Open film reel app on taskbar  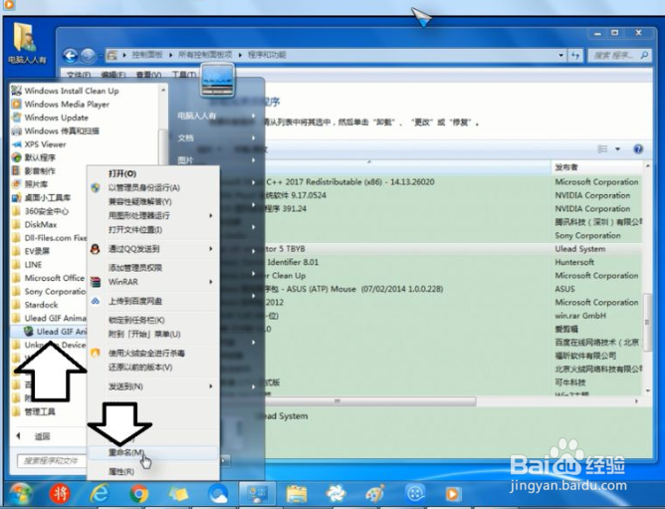tap(415, 494)
